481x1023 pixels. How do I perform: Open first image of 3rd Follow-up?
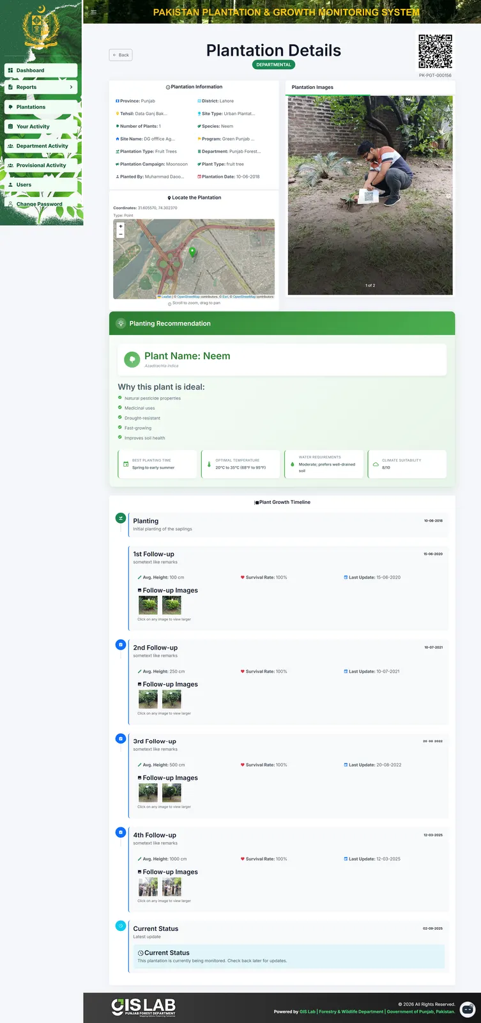tap(148, 792)
